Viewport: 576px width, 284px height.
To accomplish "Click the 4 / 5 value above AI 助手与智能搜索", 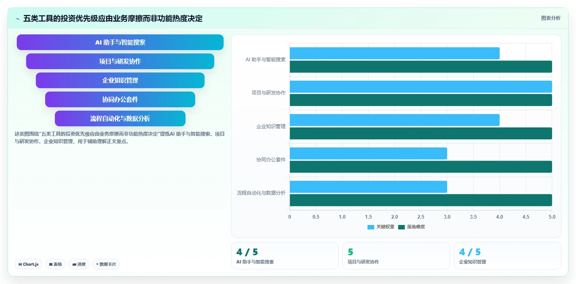I will [247, 252].
